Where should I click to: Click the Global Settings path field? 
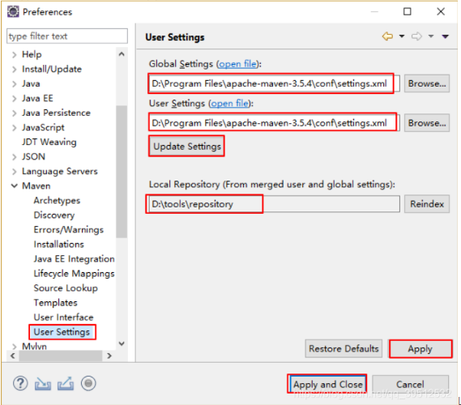tap(274, 83)
